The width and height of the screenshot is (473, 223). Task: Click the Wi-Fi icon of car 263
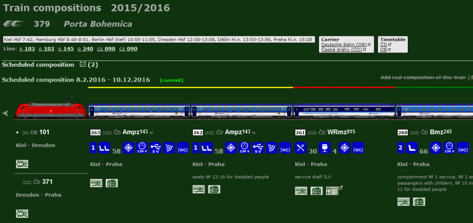click(169, 148)
